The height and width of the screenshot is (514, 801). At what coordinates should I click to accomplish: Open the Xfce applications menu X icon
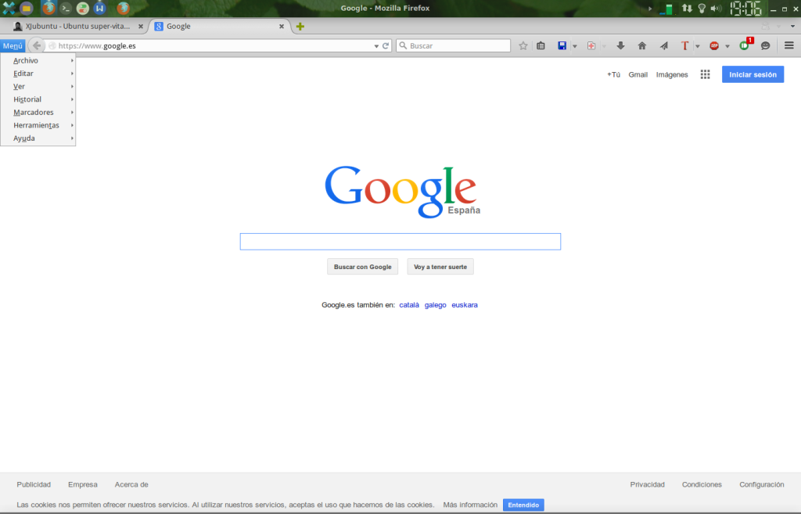coord(9,8)
